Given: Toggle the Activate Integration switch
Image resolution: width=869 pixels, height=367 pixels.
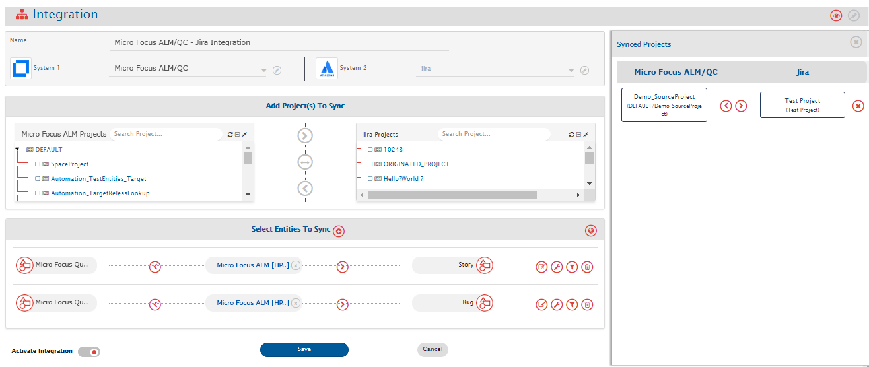Looking at the screenshot, I should (x=89, y=352).
